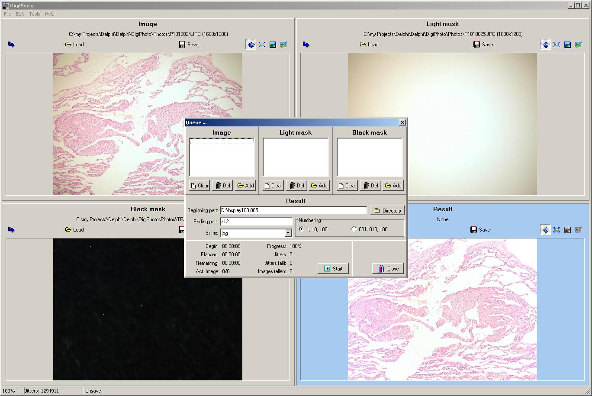
Task: Open the Edit menu
Action: pyautogui.click(x=20, y=14)
